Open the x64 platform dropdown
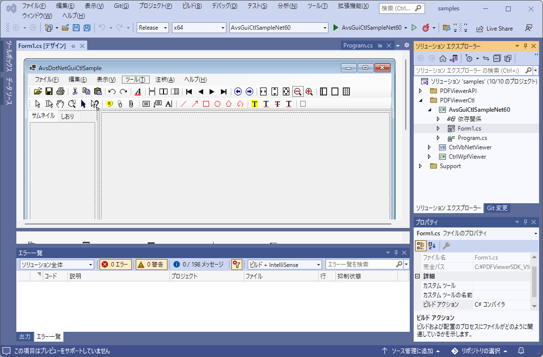543x357 pixels. [199, 28]
